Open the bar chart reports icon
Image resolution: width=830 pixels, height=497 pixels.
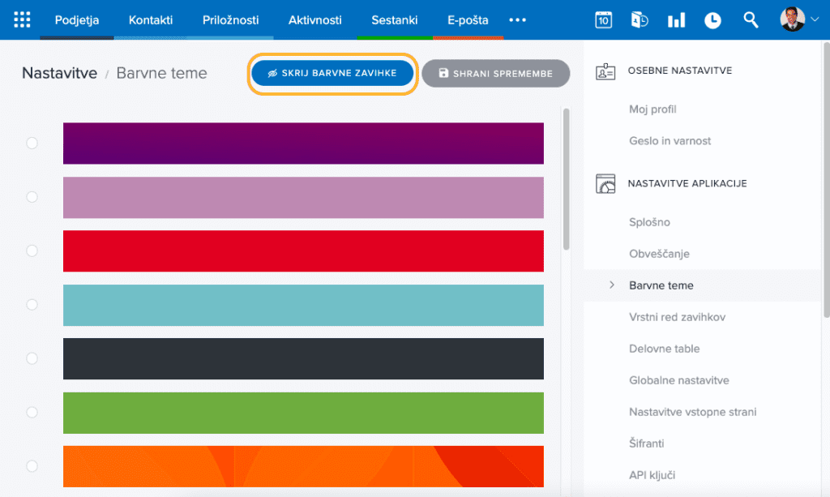[676, 20]
